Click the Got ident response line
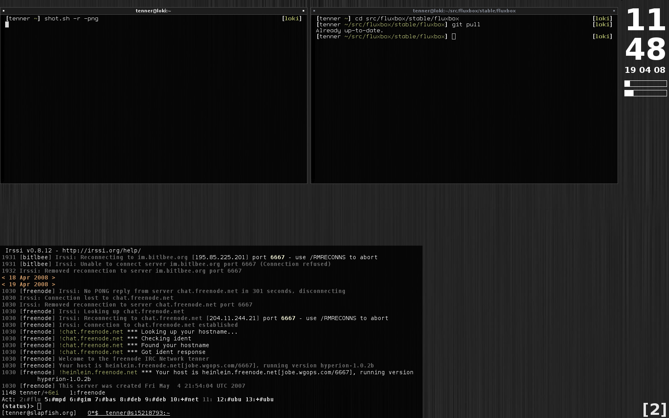Screen dimensions: 669x418 [104, 352]
